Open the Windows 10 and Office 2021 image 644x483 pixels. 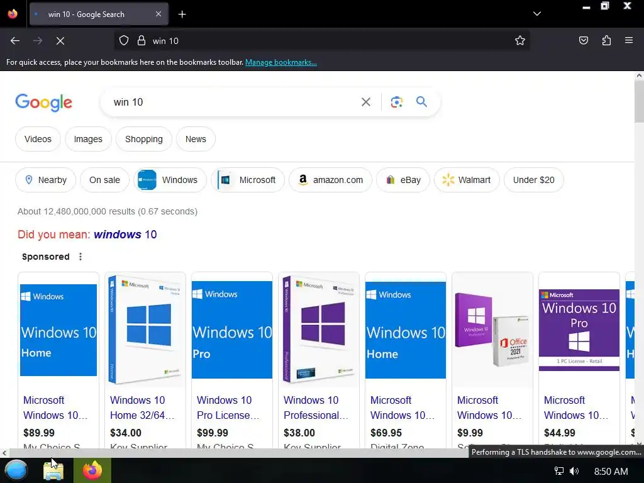pyautogui.click(x=492, y=330)
